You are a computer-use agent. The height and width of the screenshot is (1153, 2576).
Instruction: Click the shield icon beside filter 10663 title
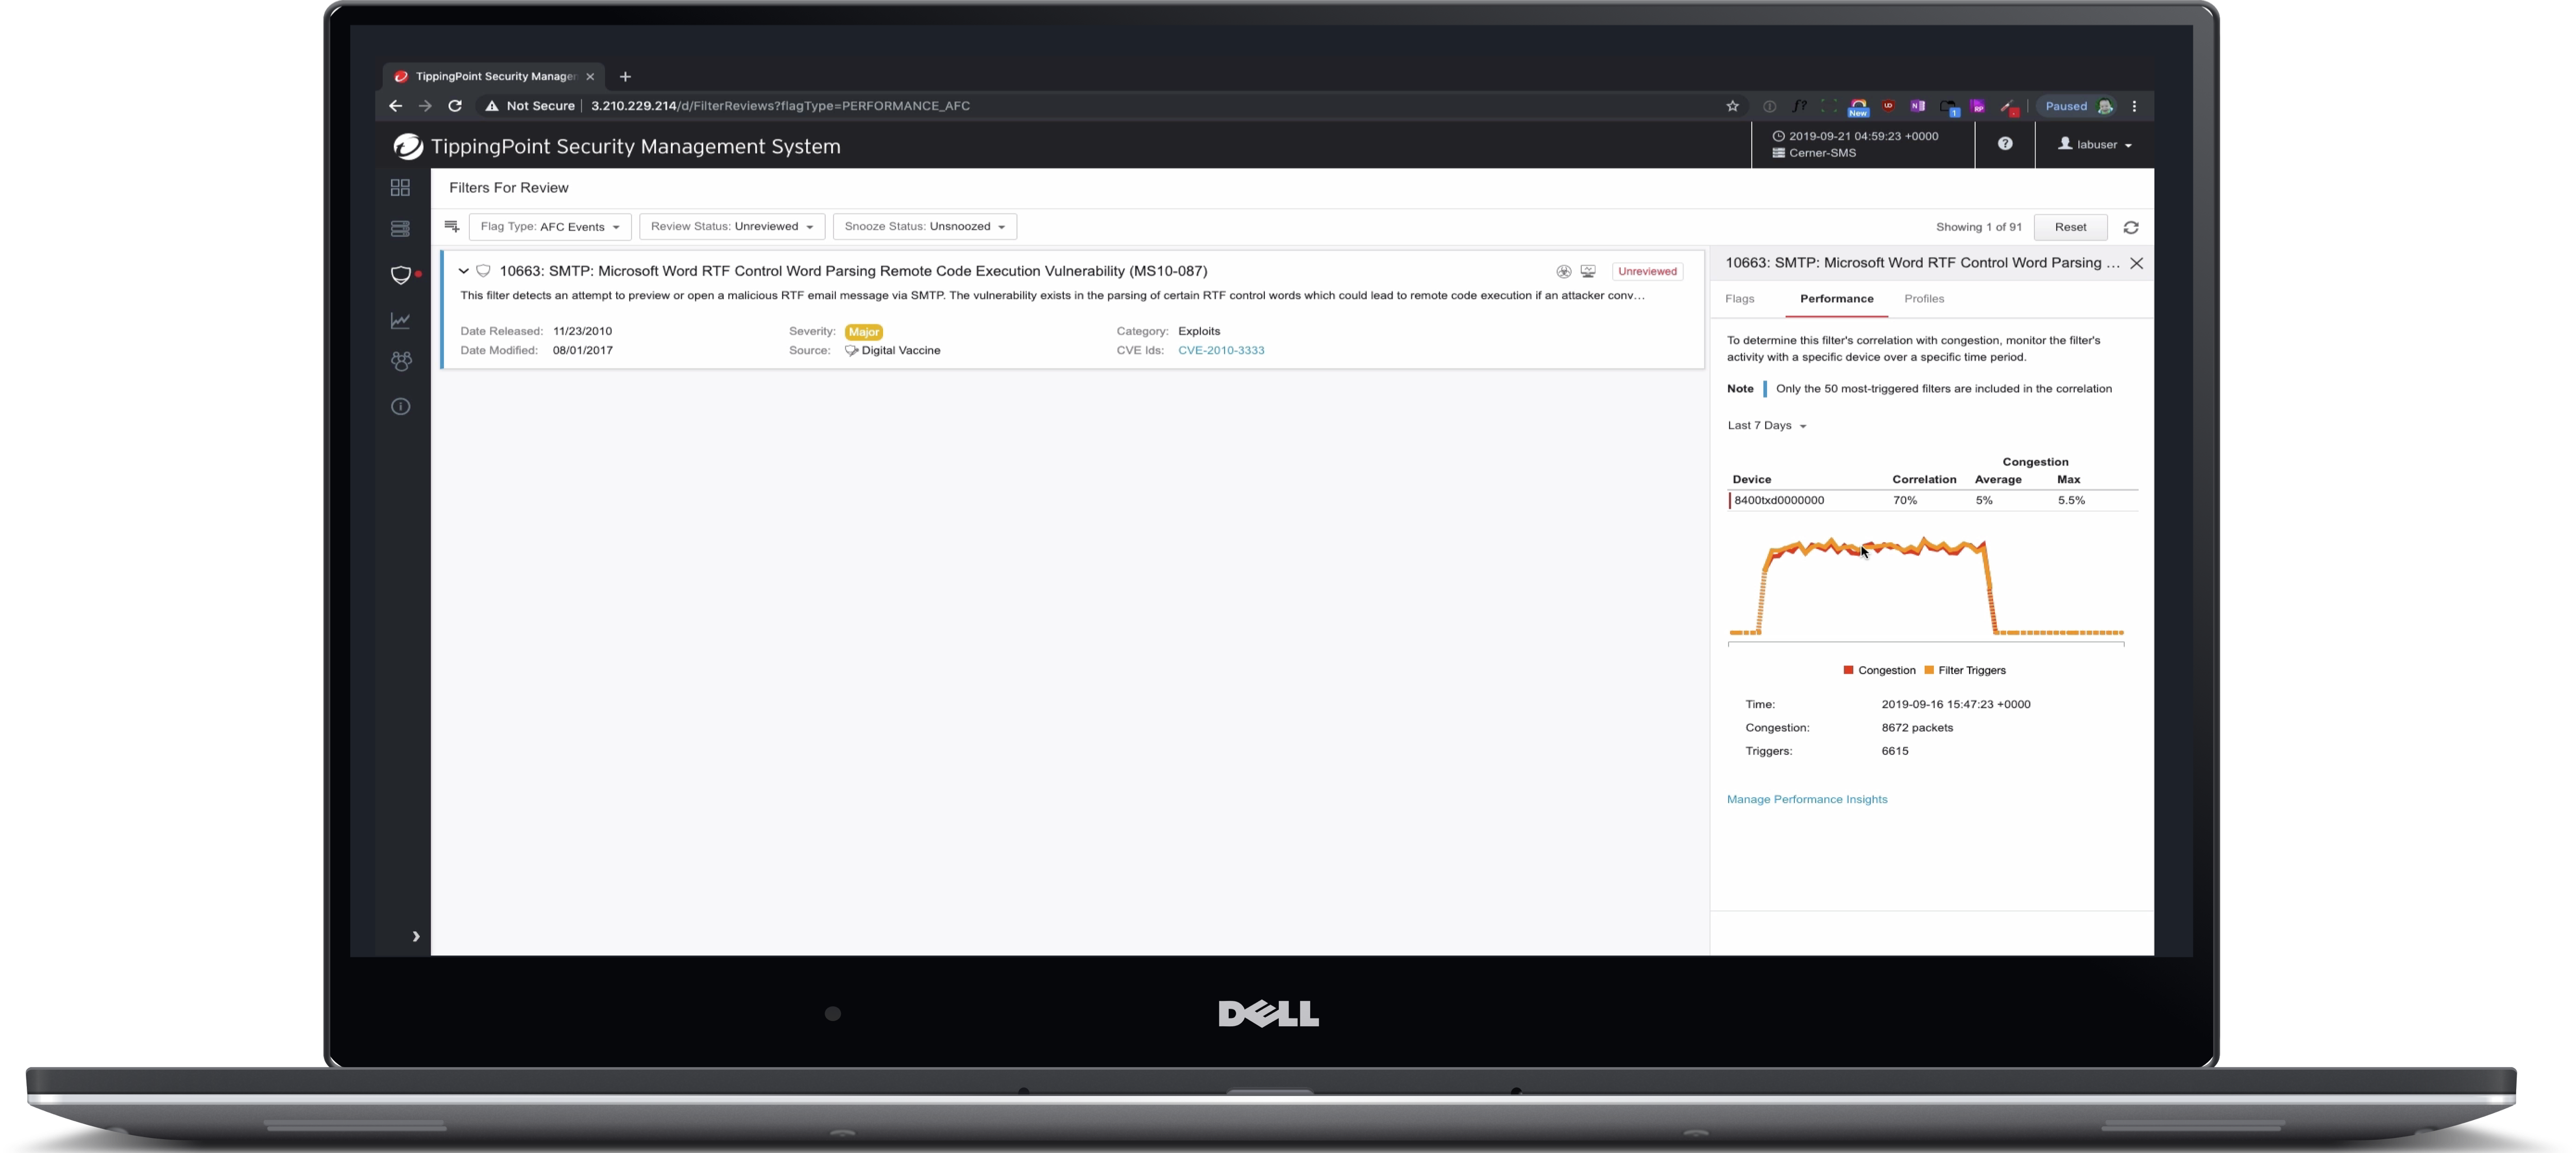click(483, 271)
